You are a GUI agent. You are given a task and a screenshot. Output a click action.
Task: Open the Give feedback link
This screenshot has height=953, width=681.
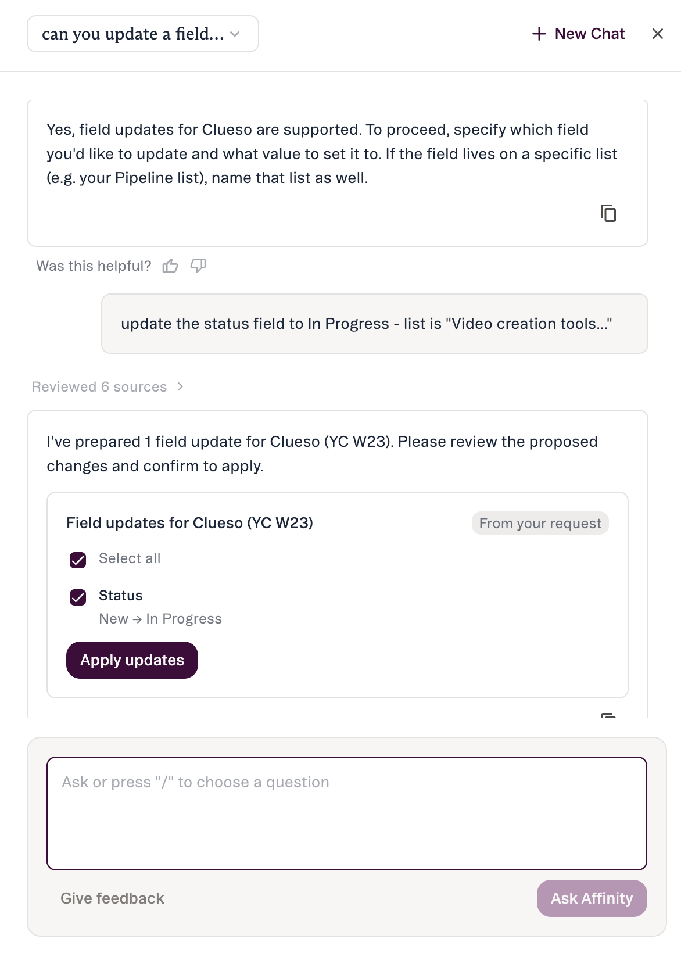tap(112, 898)
